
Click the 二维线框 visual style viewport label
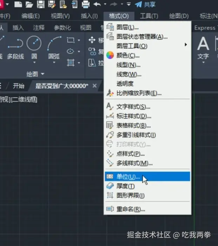click(24, 100)
